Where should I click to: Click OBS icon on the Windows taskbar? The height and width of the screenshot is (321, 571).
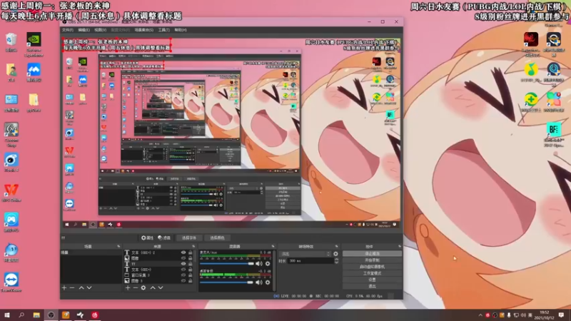tap(51, 315)
